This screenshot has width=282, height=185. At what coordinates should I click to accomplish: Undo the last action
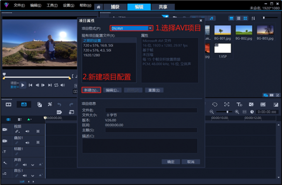(59, 104)
